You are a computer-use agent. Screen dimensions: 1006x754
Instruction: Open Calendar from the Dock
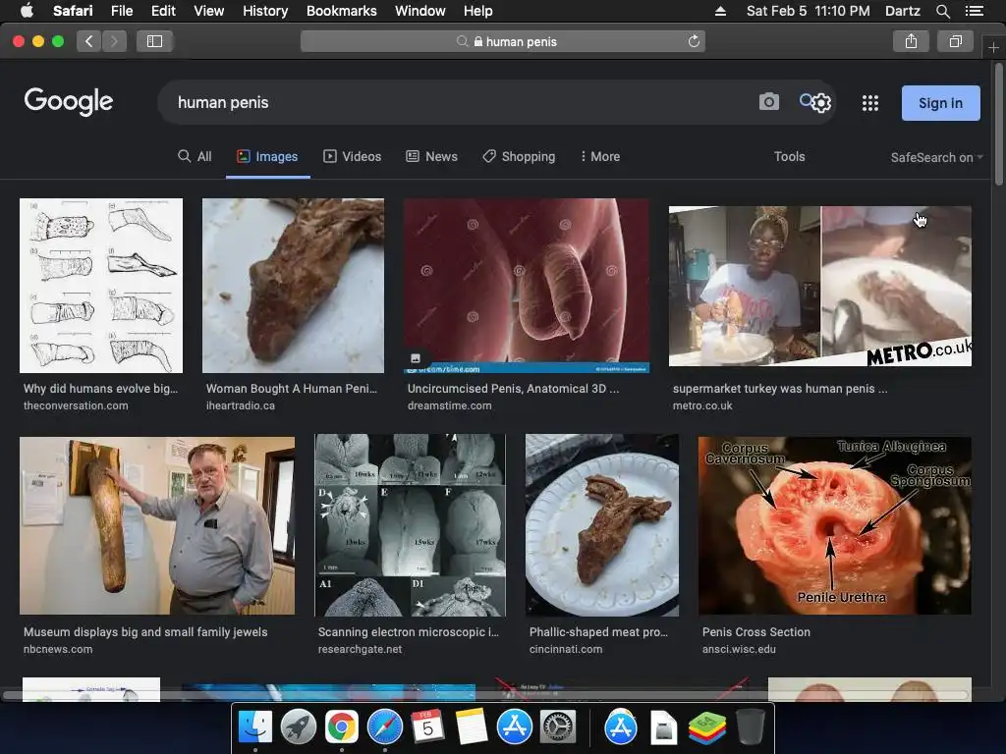click(x=427, y=727)
